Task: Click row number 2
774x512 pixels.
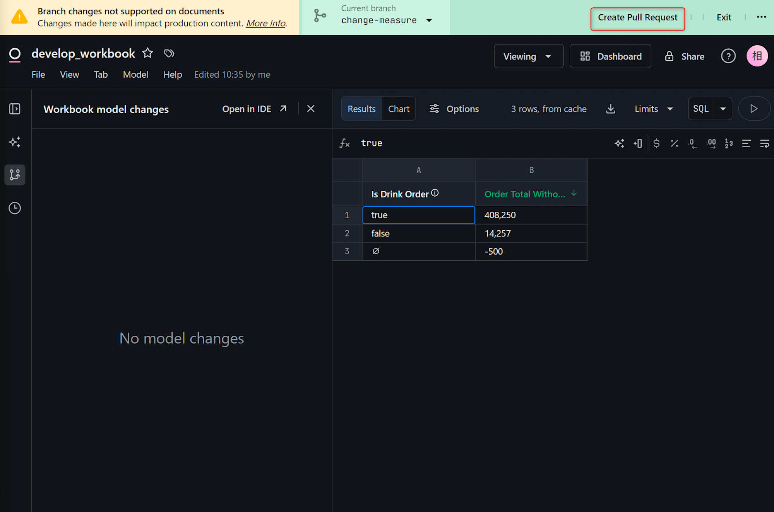Action: (x=347, y=233)
